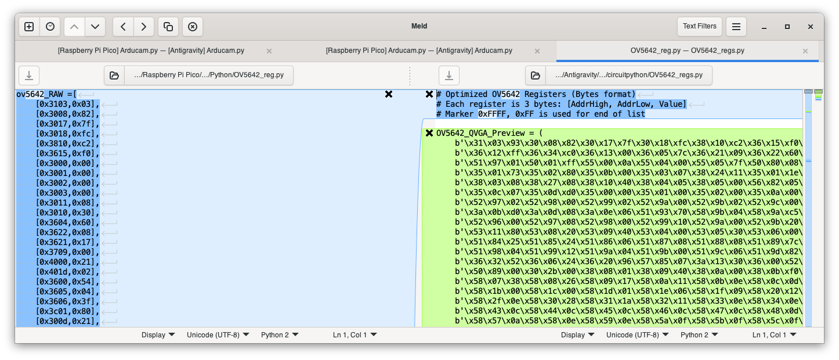This screenshot has width=839, height=360.
Task: Open the right pane Unicode (UTF-8) dropdown
Action: (x=637, y=335)
